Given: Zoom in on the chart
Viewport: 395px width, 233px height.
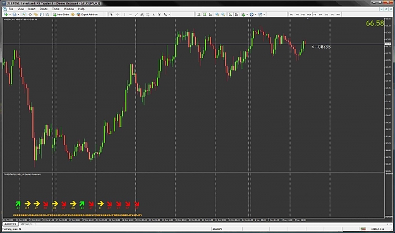Looking at the screenshot, I should [x=217, y=15].
